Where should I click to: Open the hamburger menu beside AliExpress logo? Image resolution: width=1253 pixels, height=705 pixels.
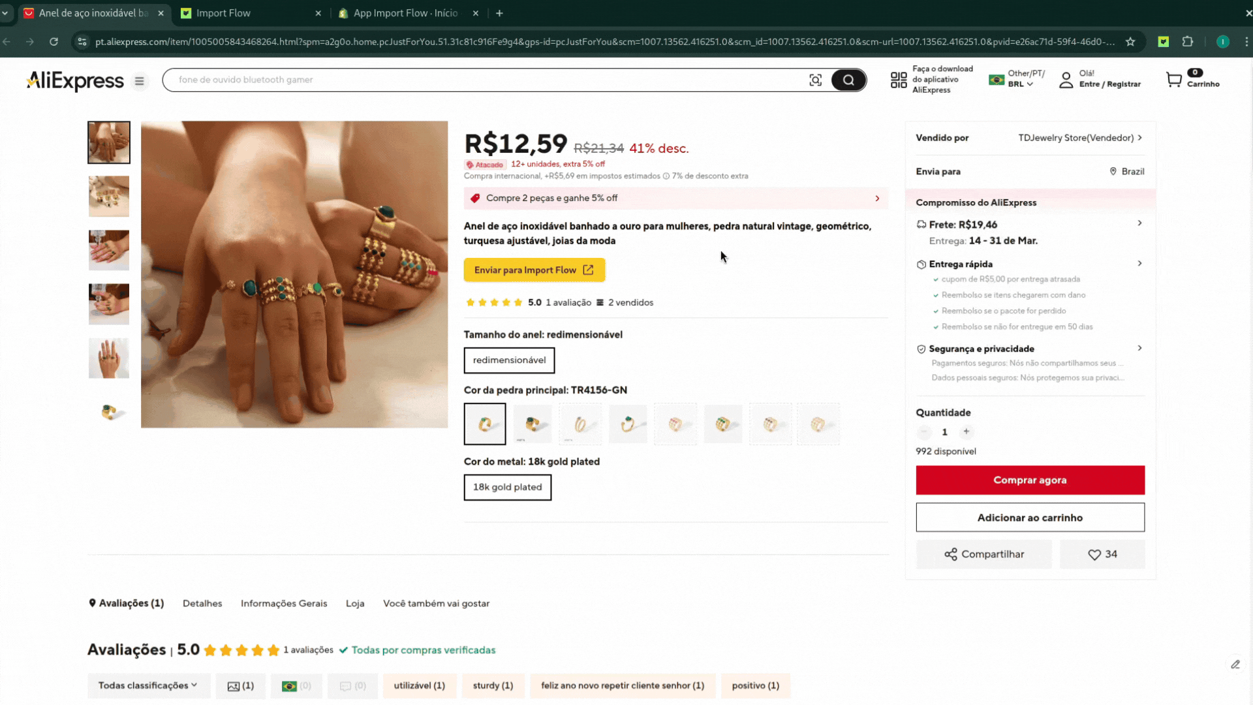coord(139,81)
